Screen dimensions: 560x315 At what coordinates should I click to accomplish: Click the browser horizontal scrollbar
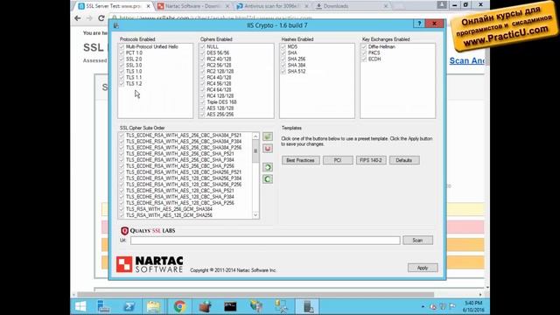pyautogui.click(x=255, y=295)
